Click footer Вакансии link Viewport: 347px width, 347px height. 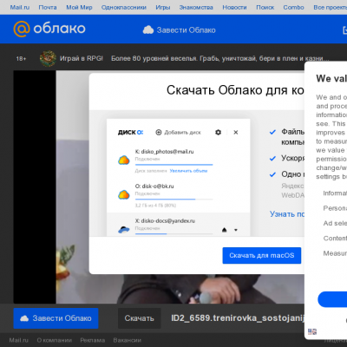(x=127, y=340)
